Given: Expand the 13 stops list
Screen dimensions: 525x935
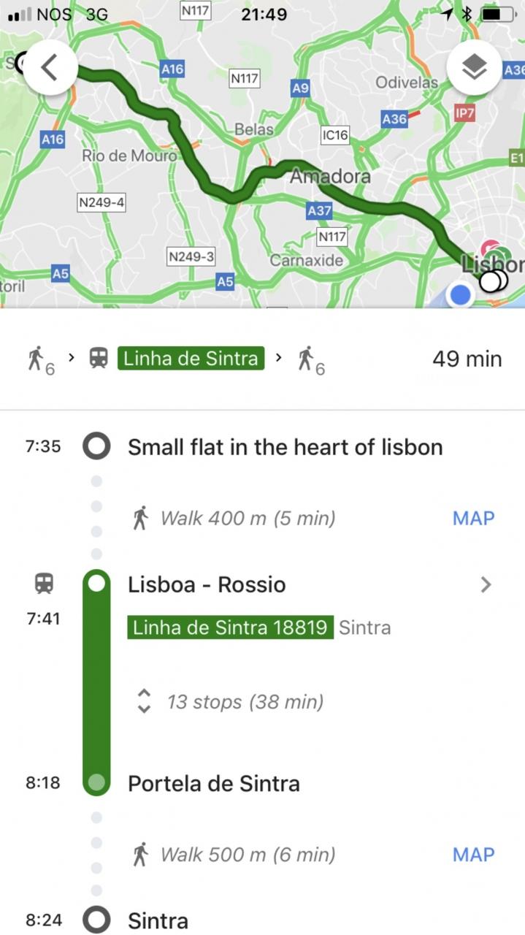Looking at the screenshot, I should pyautogui.click(x=144, y=701).
